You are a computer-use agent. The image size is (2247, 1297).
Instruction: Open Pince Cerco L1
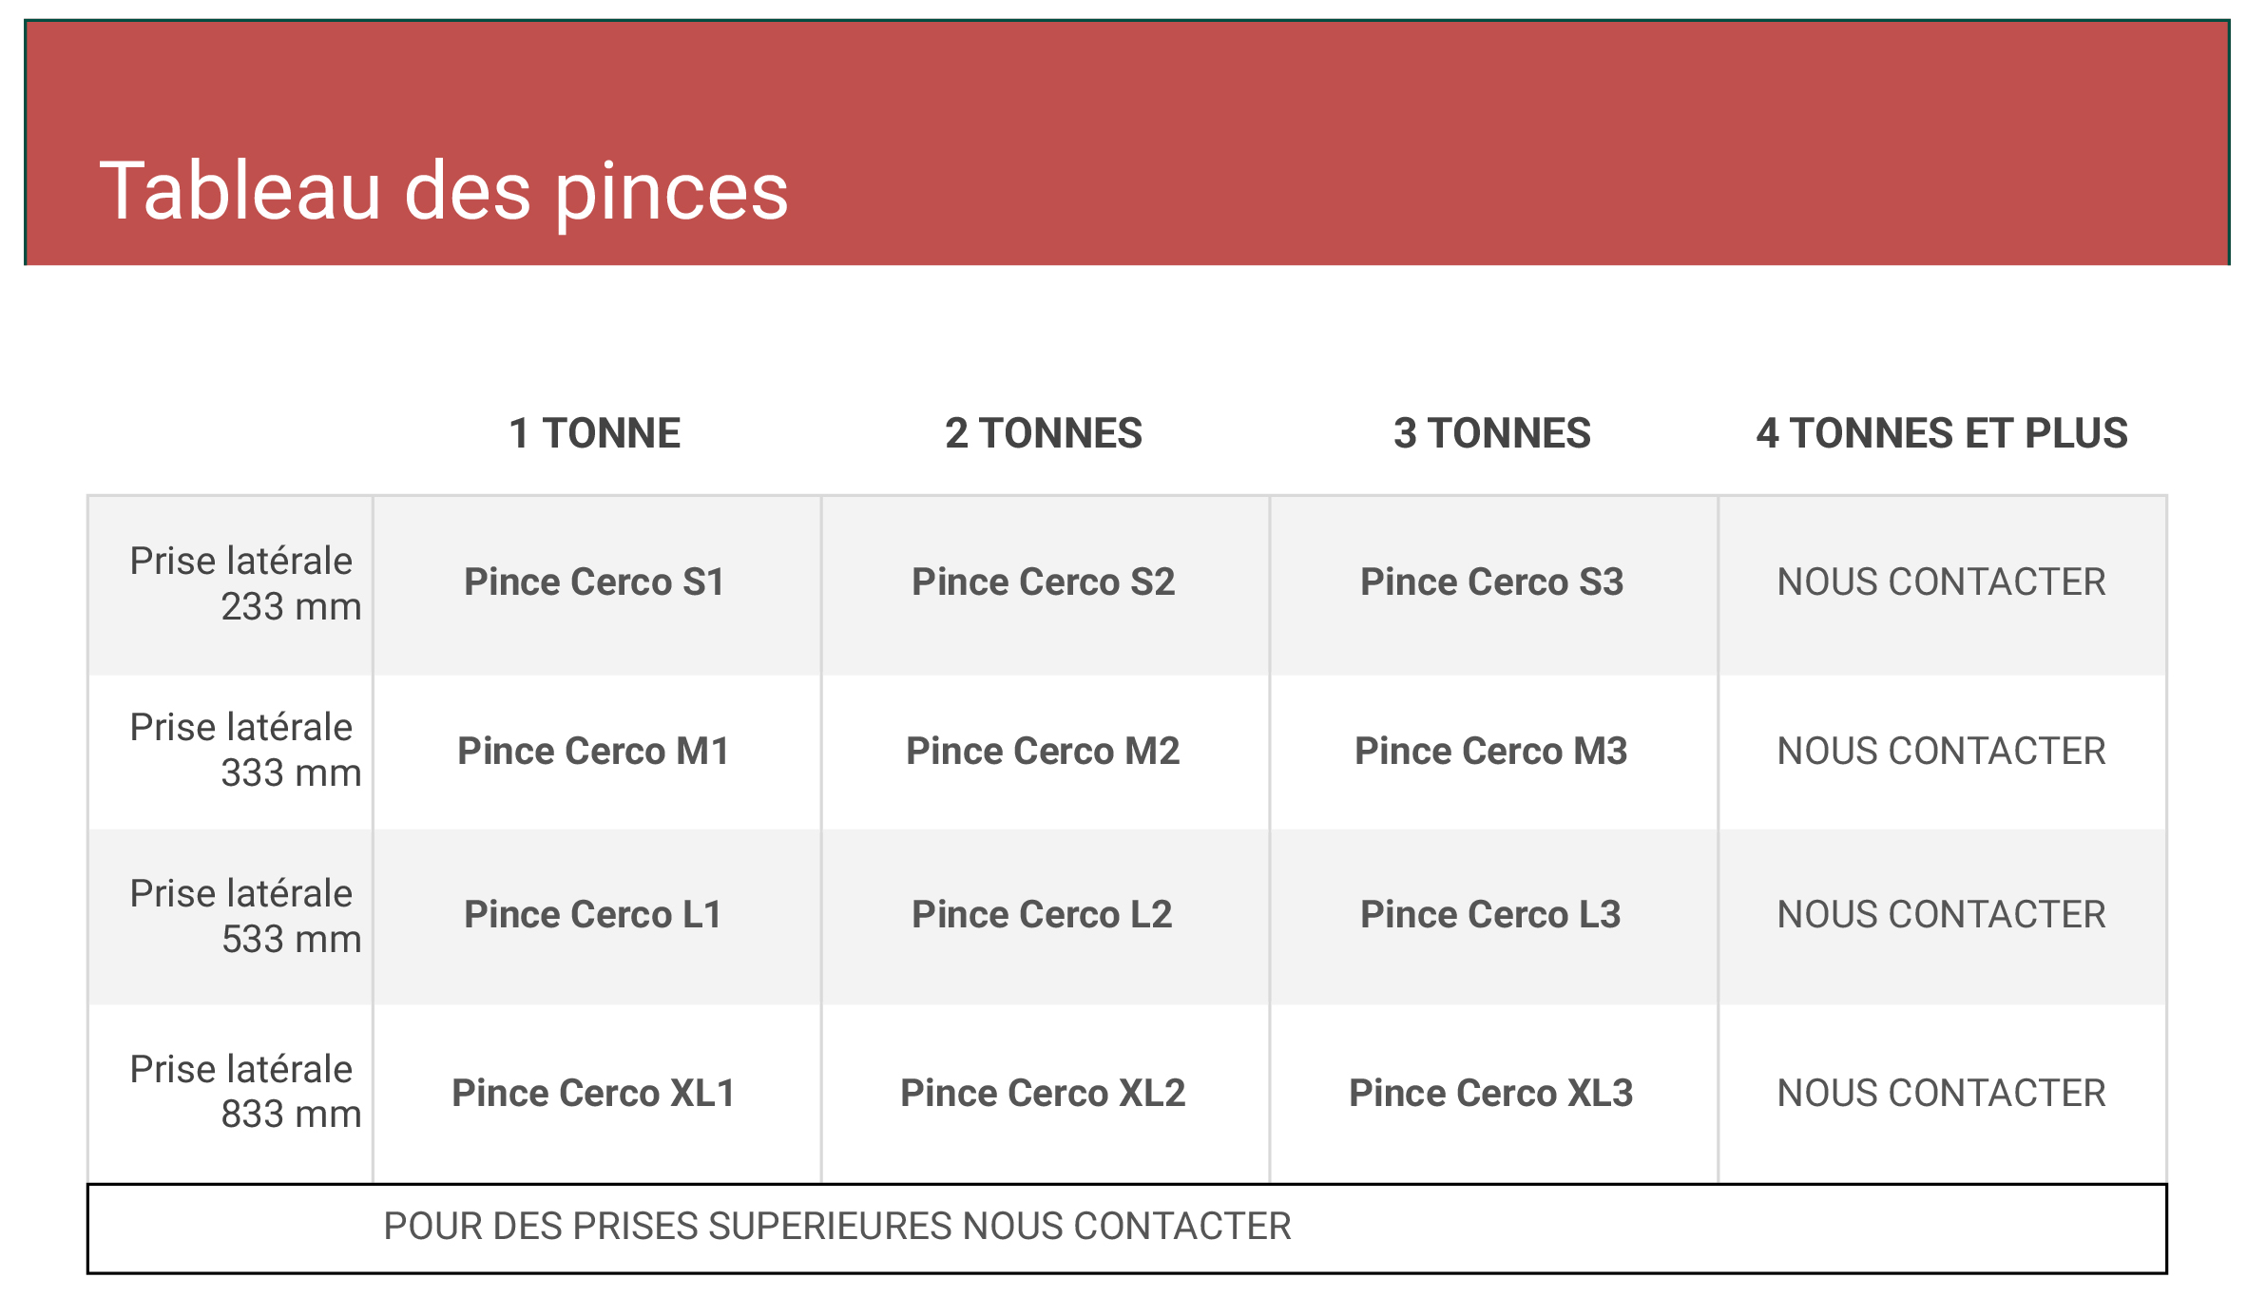click(x=594, y=914)
